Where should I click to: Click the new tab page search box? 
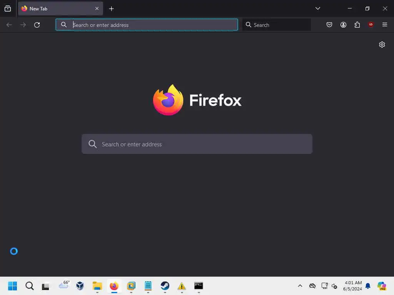click(197, 144)
